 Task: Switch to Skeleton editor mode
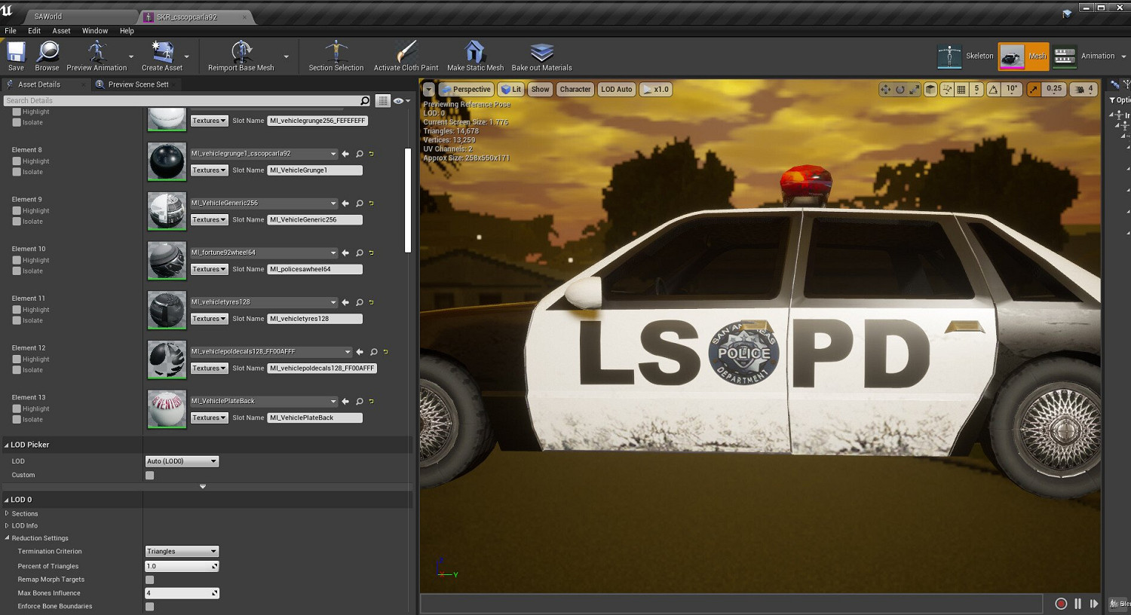coord(950,57)
